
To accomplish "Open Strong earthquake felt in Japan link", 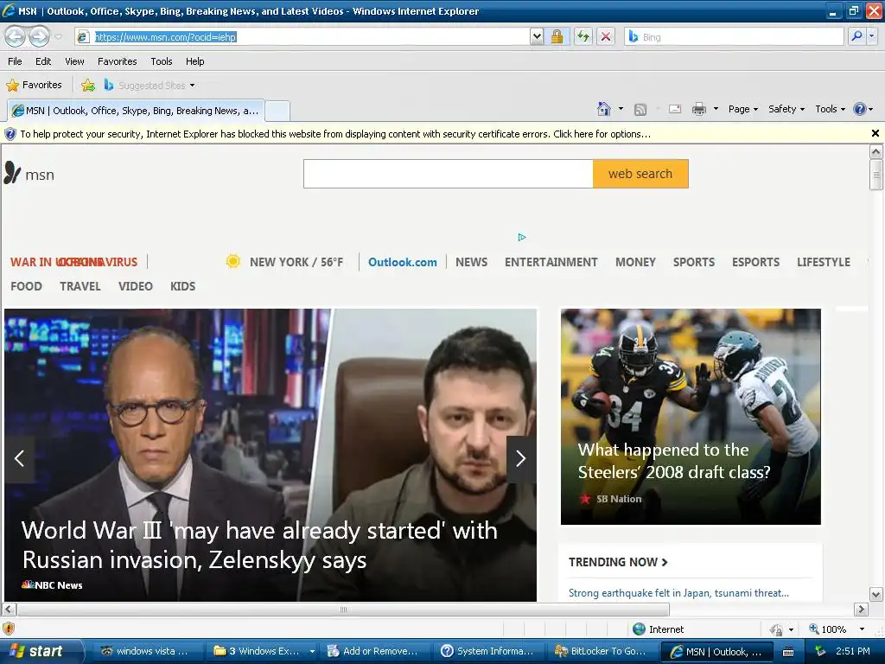I will [678, 593].
